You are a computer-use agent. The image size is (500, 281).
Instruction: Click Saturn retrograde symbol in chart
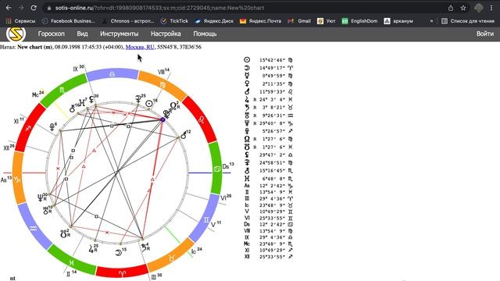click(x=144, y=247)
